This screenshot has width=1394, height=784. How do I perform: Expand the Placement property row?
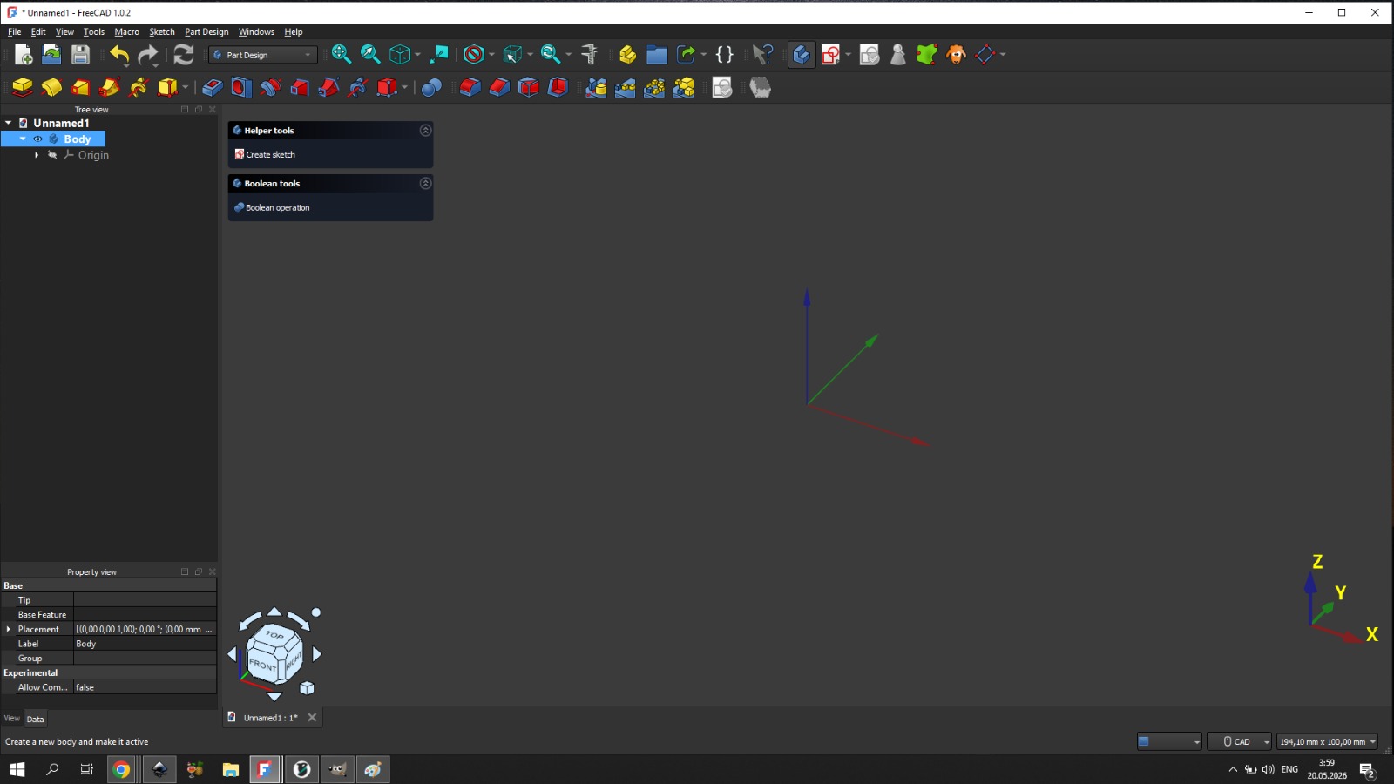point(9,629)
